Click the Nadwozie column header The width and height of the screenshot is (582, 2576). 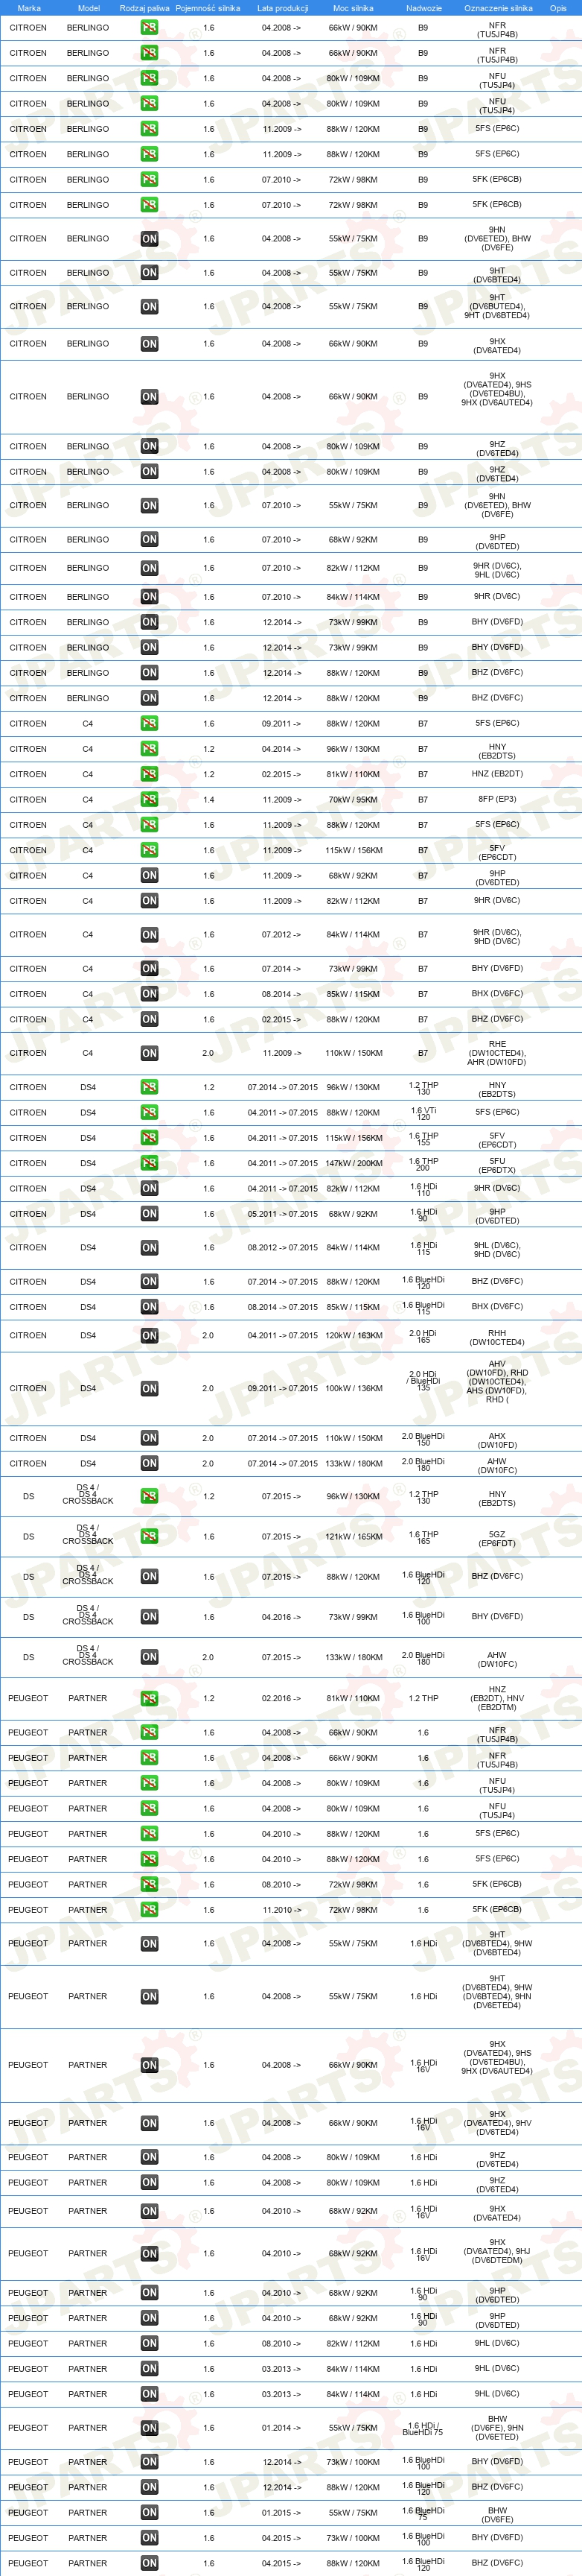[424, 8]
